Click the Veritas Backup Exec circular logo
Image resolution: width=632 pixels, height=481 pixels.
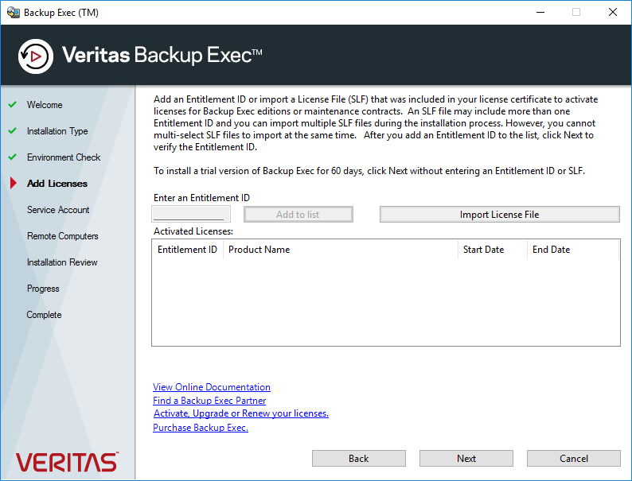point(36,56)
